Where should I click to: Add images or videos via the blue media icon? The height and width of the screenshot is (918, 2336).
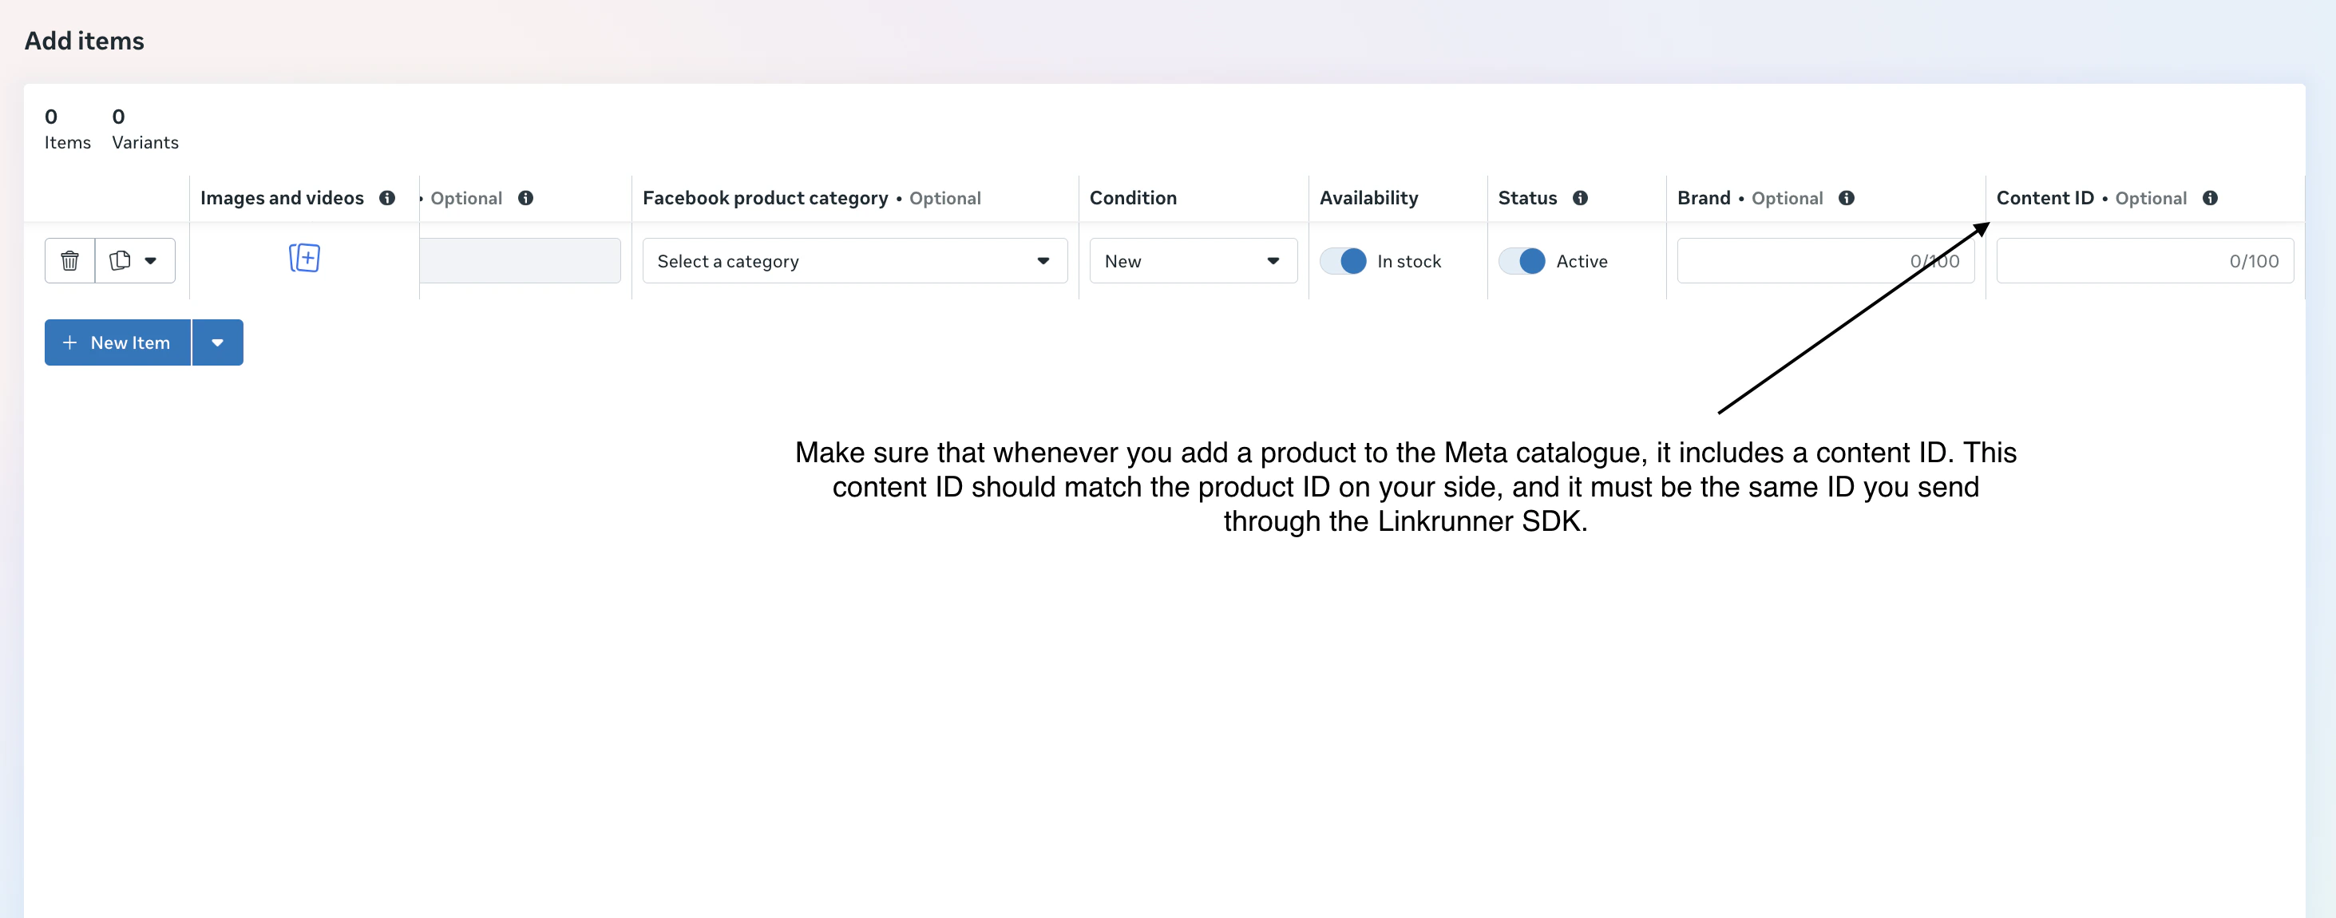306,259
